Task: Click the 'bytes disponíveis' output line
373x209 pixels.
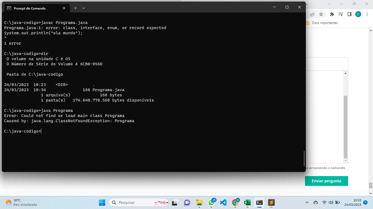Action: [x=97, y=100]
